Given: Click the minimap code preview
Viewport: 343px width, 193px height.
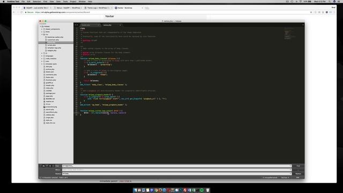Looking at the screenshot, I should [289, 33].
